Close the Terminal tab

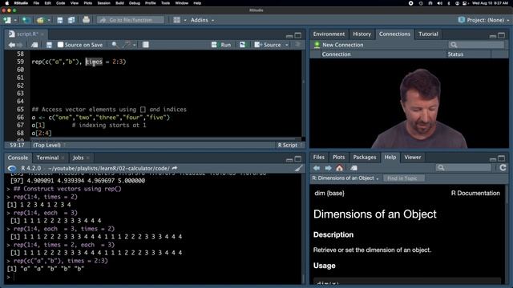(63, 158)
